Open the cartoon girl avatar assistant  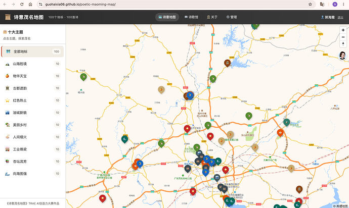[342, 56]
